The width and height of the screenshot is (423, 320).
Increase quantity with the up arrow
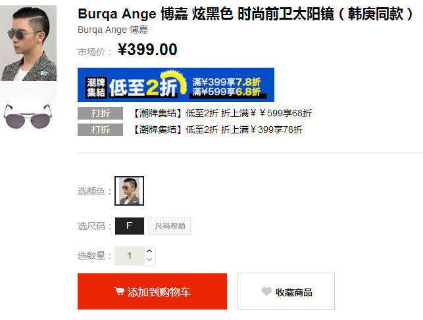tap(149, 251)
